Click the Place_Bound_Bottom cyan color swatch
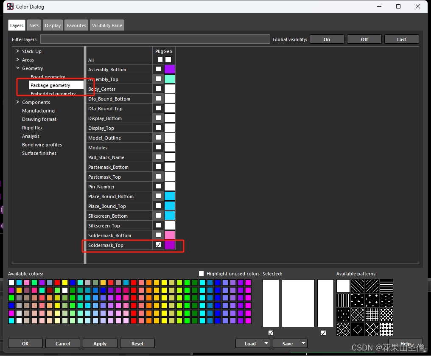The width and height of the screenshot is (431, 356). point(170,196)
